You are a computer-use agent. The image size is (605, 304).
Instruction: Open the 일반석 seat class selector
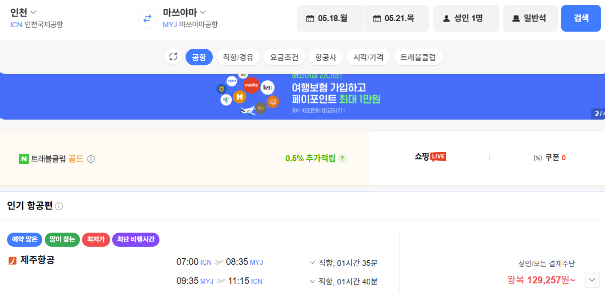[x=530, y=18]
